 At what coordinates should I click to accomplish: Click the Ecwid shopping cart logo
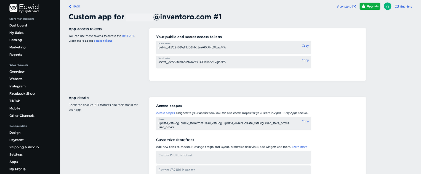coord(13,8)
